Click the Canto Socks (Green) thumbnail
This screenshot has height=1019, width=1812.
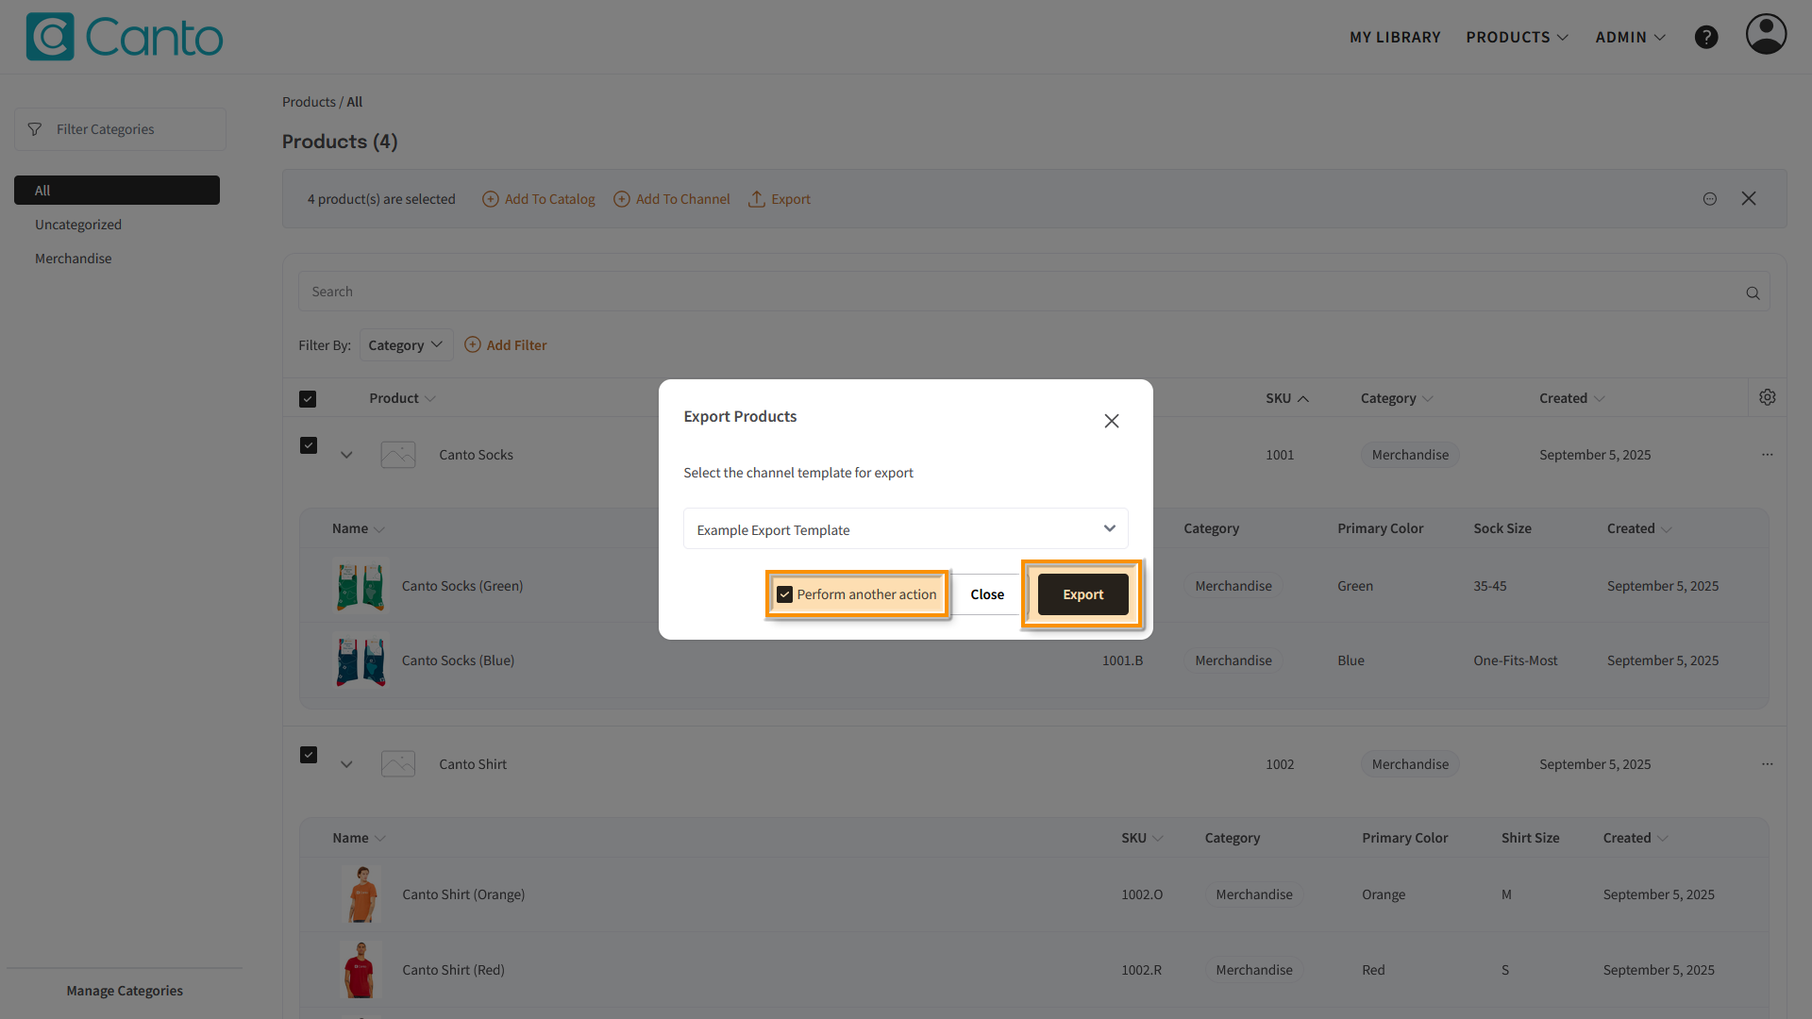pyautogui.click(x=361, y=586)
